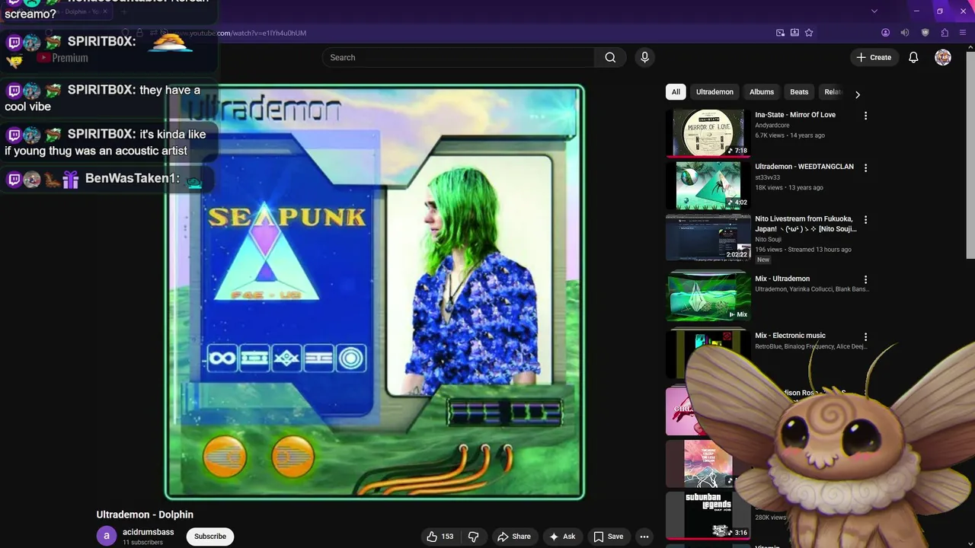Screen dimensions: 975x548
Task: Play the Ina-State - Mirror Of Love thumbnail
Action: (x=708, y=133)
